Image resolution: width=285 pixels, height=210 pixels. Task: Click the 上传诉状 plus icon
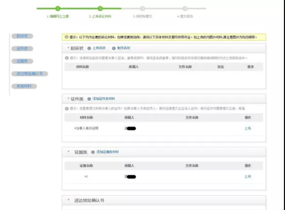pos(89,48)
